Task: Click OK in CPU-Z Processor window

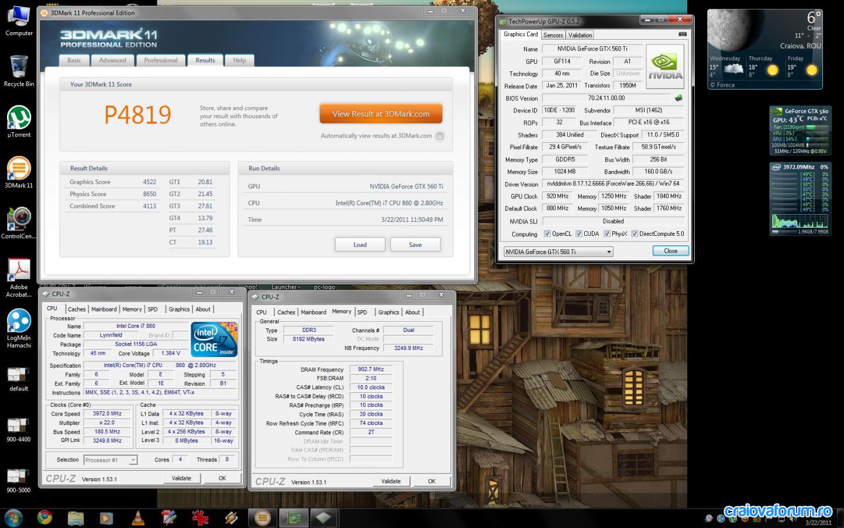Action: (x=222, y=478)
